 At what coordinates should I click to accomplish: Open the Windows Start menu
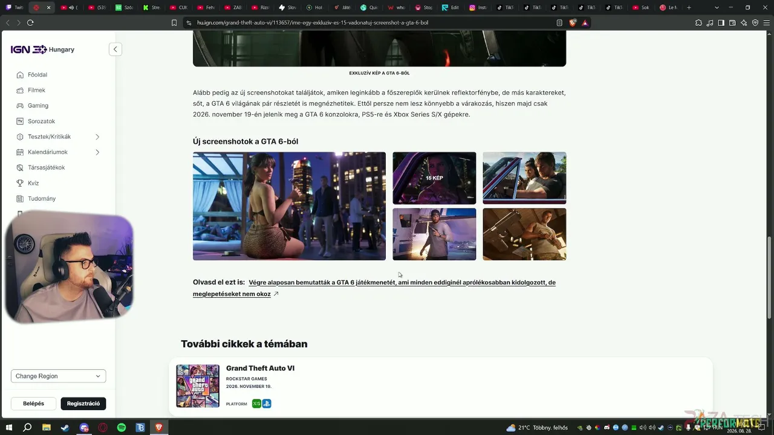[8, 428]
